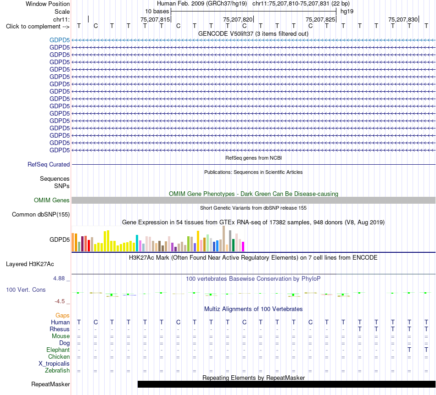
Task: Open the OMIM Gene Phenotypes track title
Action: 253,194
